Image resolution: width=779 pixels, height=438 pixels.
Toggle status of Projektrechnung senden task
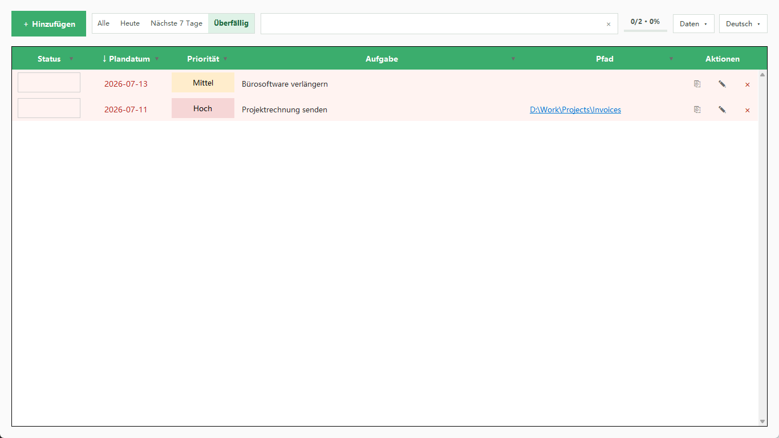coord(49,108)
